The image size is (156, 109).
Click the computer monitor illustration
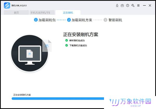(30, 55)
